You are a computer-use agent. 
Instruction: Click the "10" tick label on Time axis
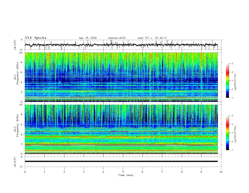coord(221,172)
